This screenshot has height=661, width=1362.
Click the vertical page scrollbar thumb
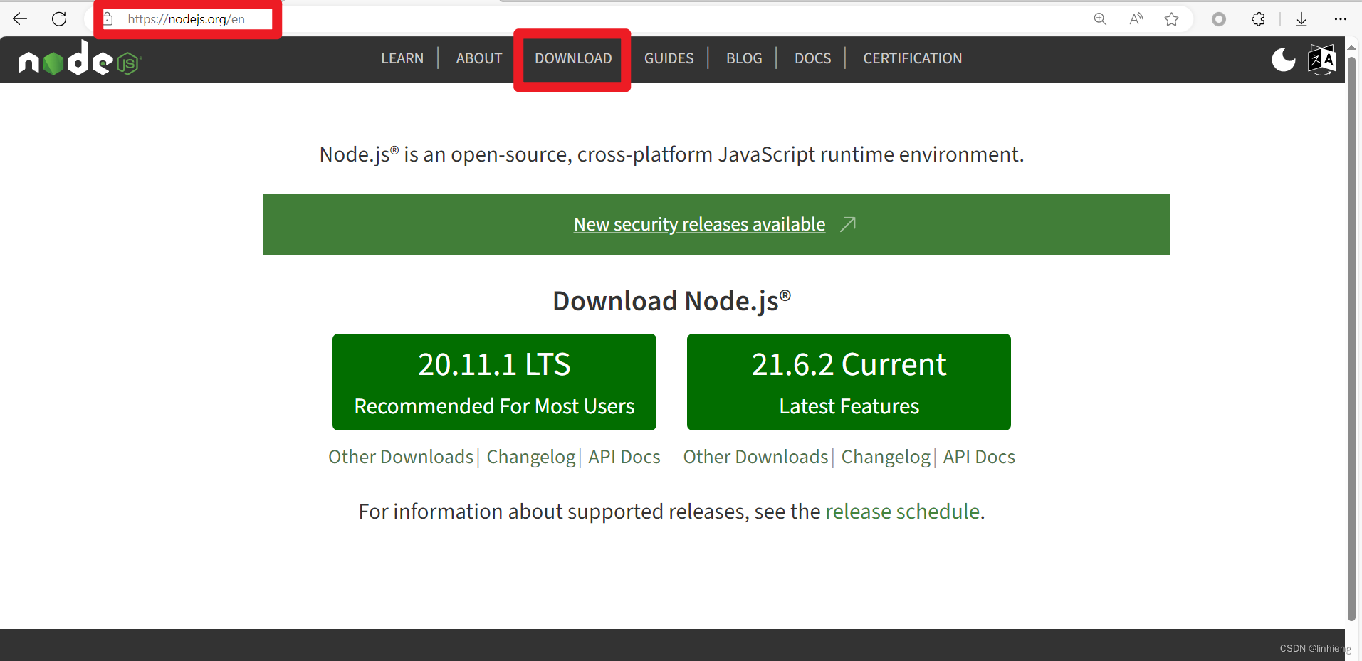[x=1351, y=334]
